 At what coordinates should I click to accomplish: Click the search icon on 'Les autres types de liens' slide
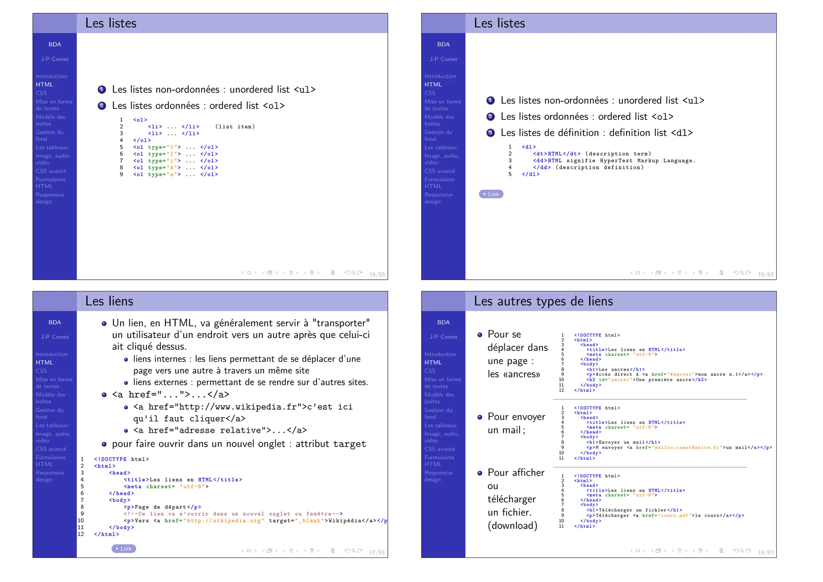click(x=742, y=551)
